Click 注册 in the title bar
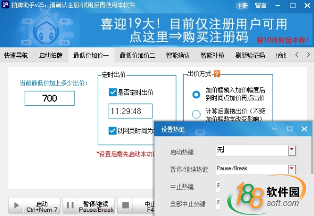Viewport: 314px width, 216px height. 242,5
